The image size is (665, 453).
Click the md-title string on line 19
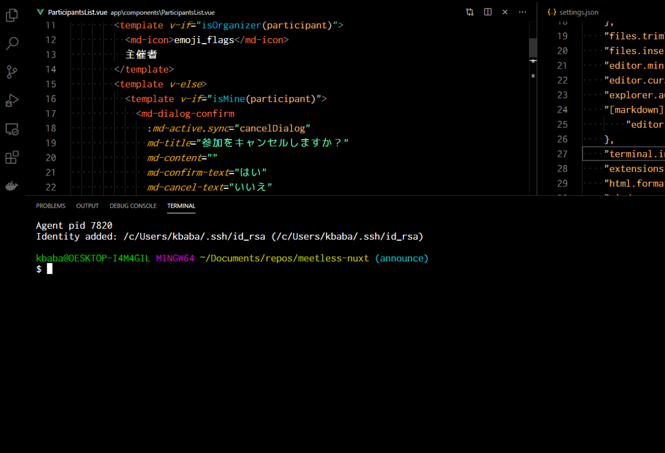(272, 143)
